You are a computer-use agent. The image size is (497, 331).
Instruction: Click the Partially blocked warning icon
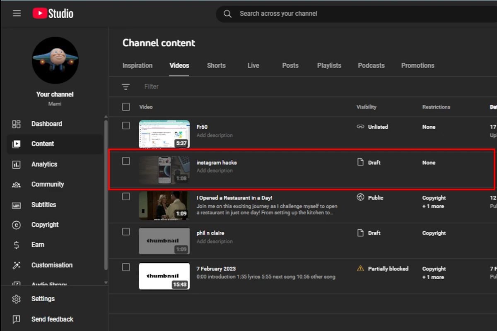pos(360,268)
